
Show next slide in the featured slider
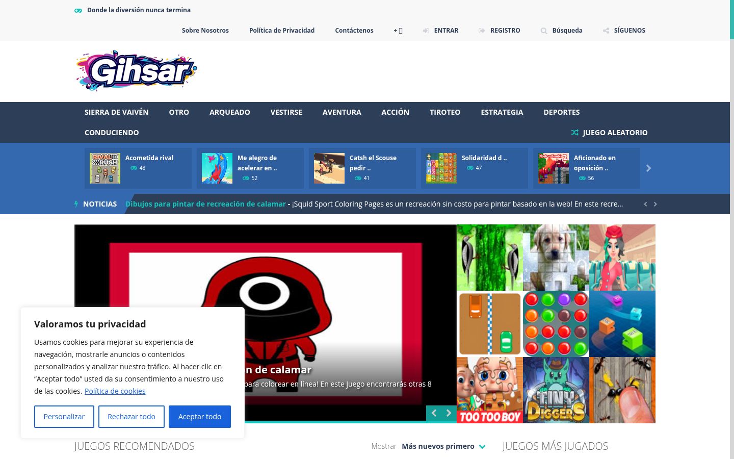449,413
